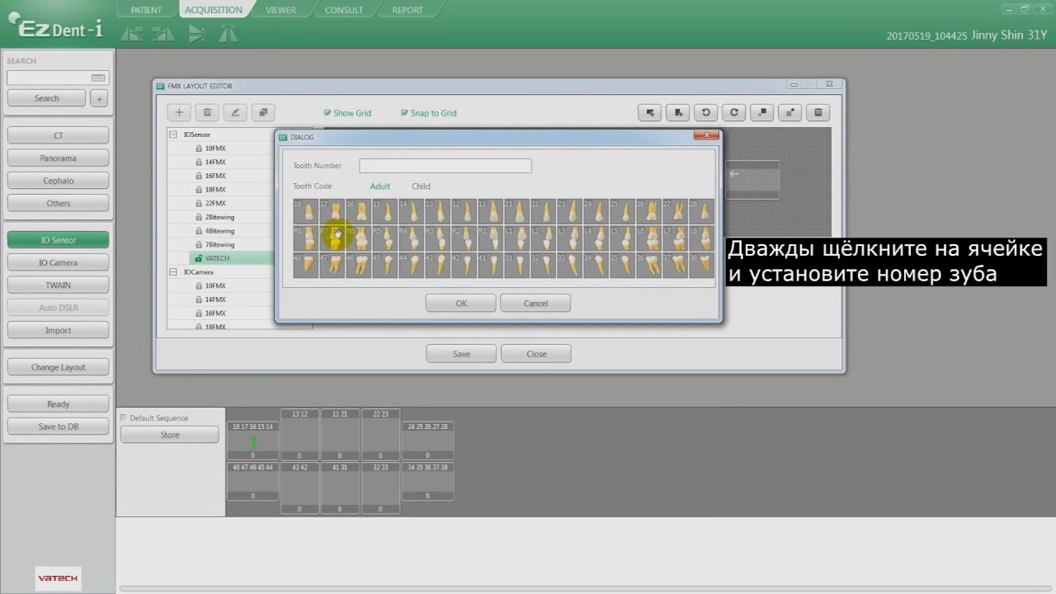Select bitewing tooth R8
Viewport: 1056px width, 594px height.
point(305,238)
